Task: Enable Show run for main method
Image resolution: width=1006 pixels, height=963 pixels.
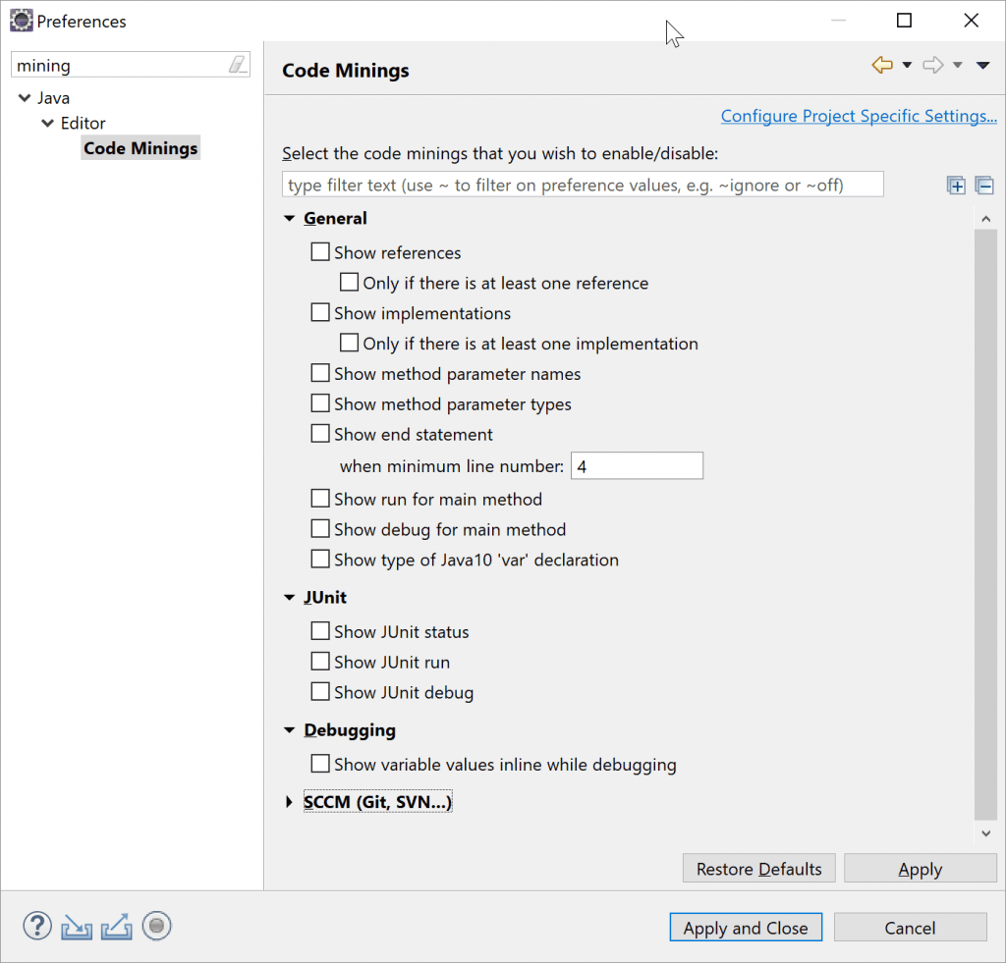Action: click(320, 498)
